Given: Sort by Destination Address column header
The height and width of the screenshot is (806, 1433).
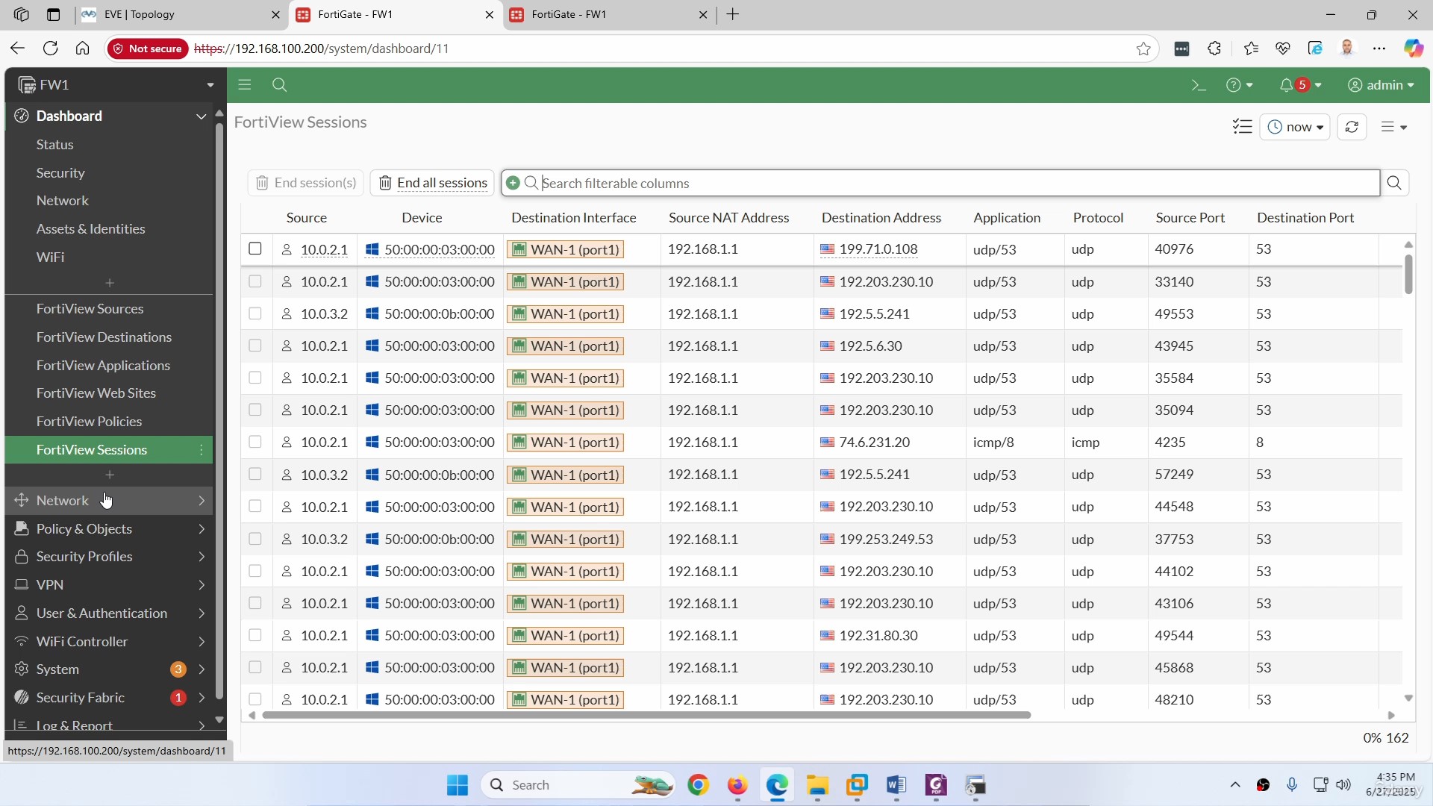Looking at the screenshot, I should pos(881,218).
